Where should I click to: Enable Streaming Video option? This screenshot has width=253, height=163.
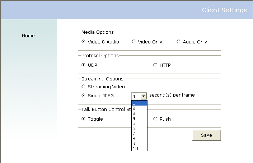tap(84, 87)
